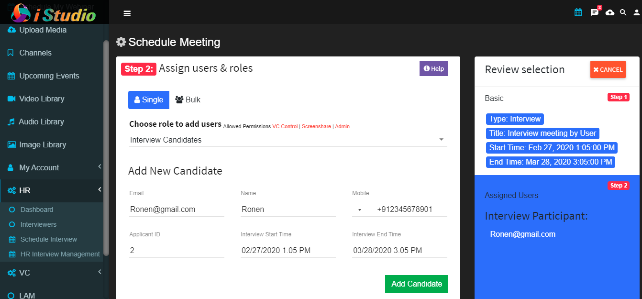The width and height of the screenshot is (642, 299).
Task: Open the Interview Candidates role dropdown
Action: 288,140
